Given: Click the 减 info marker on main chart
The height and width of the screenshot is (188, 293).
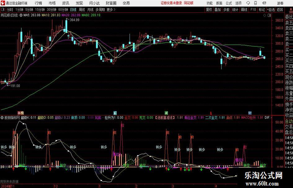Looking at the screenshot, I should tap(166, 113).
